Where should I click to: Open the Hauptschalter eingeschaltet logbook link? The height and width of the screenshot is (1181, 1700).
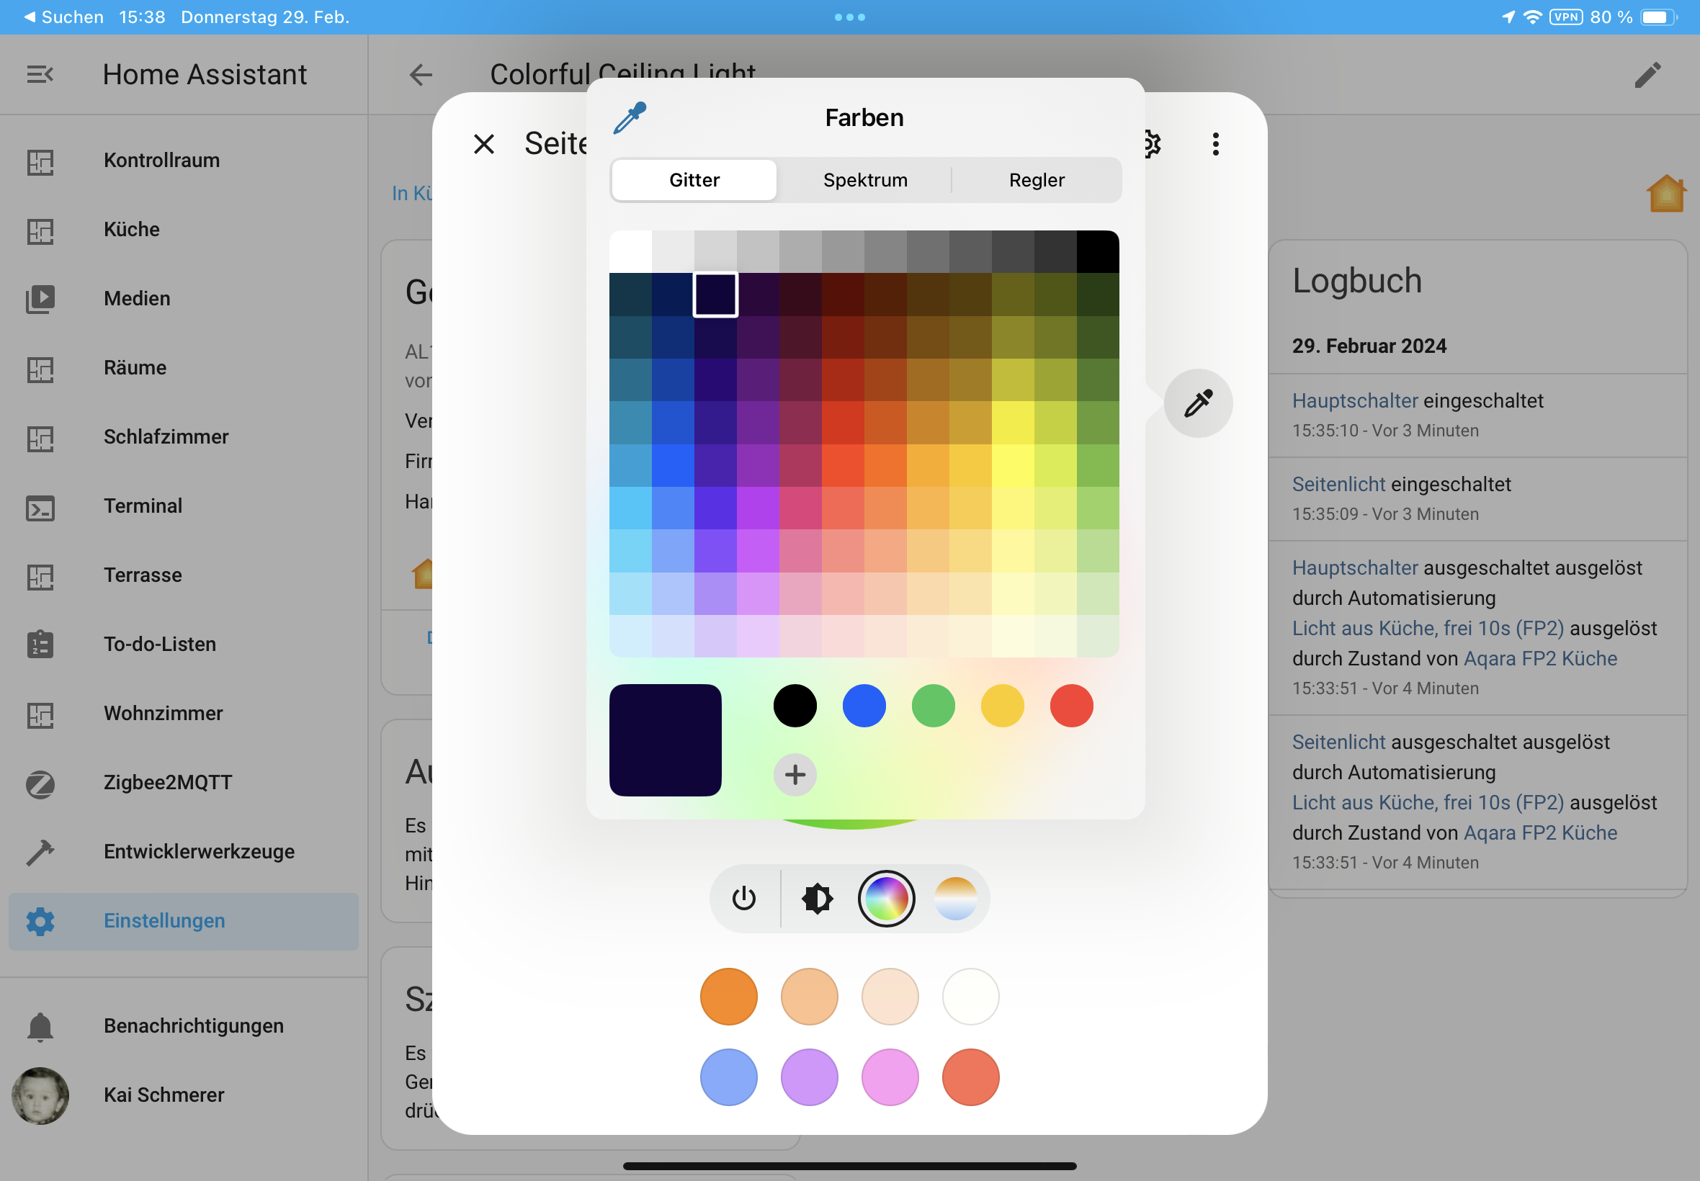coord(1354,401)
